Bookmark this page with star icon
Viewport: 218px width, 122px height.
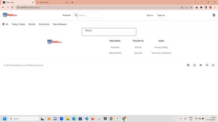[x=191, y=7]
